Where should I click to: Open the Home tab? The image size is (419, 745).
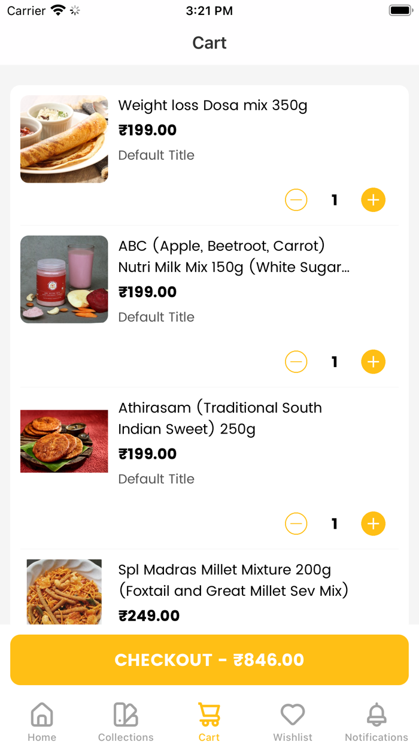point(42,721)
